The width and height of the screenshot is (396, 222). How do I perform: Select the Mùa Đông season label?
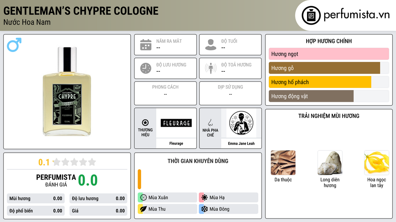tap(219, 209)
